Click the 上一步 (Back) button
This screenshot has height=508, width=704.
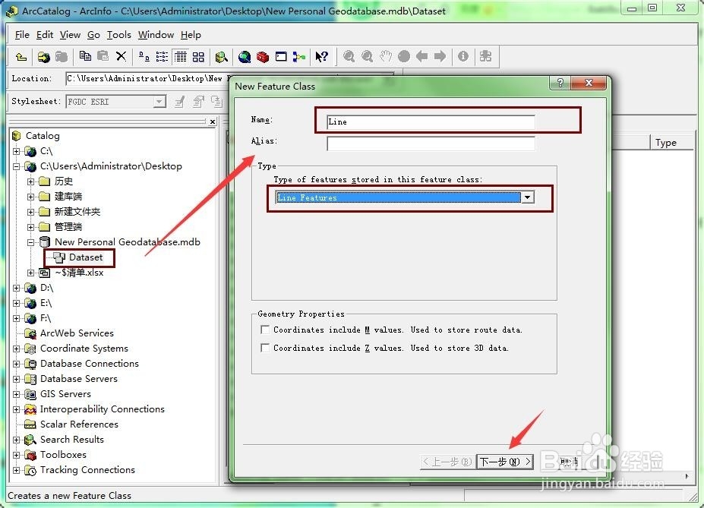447,462
